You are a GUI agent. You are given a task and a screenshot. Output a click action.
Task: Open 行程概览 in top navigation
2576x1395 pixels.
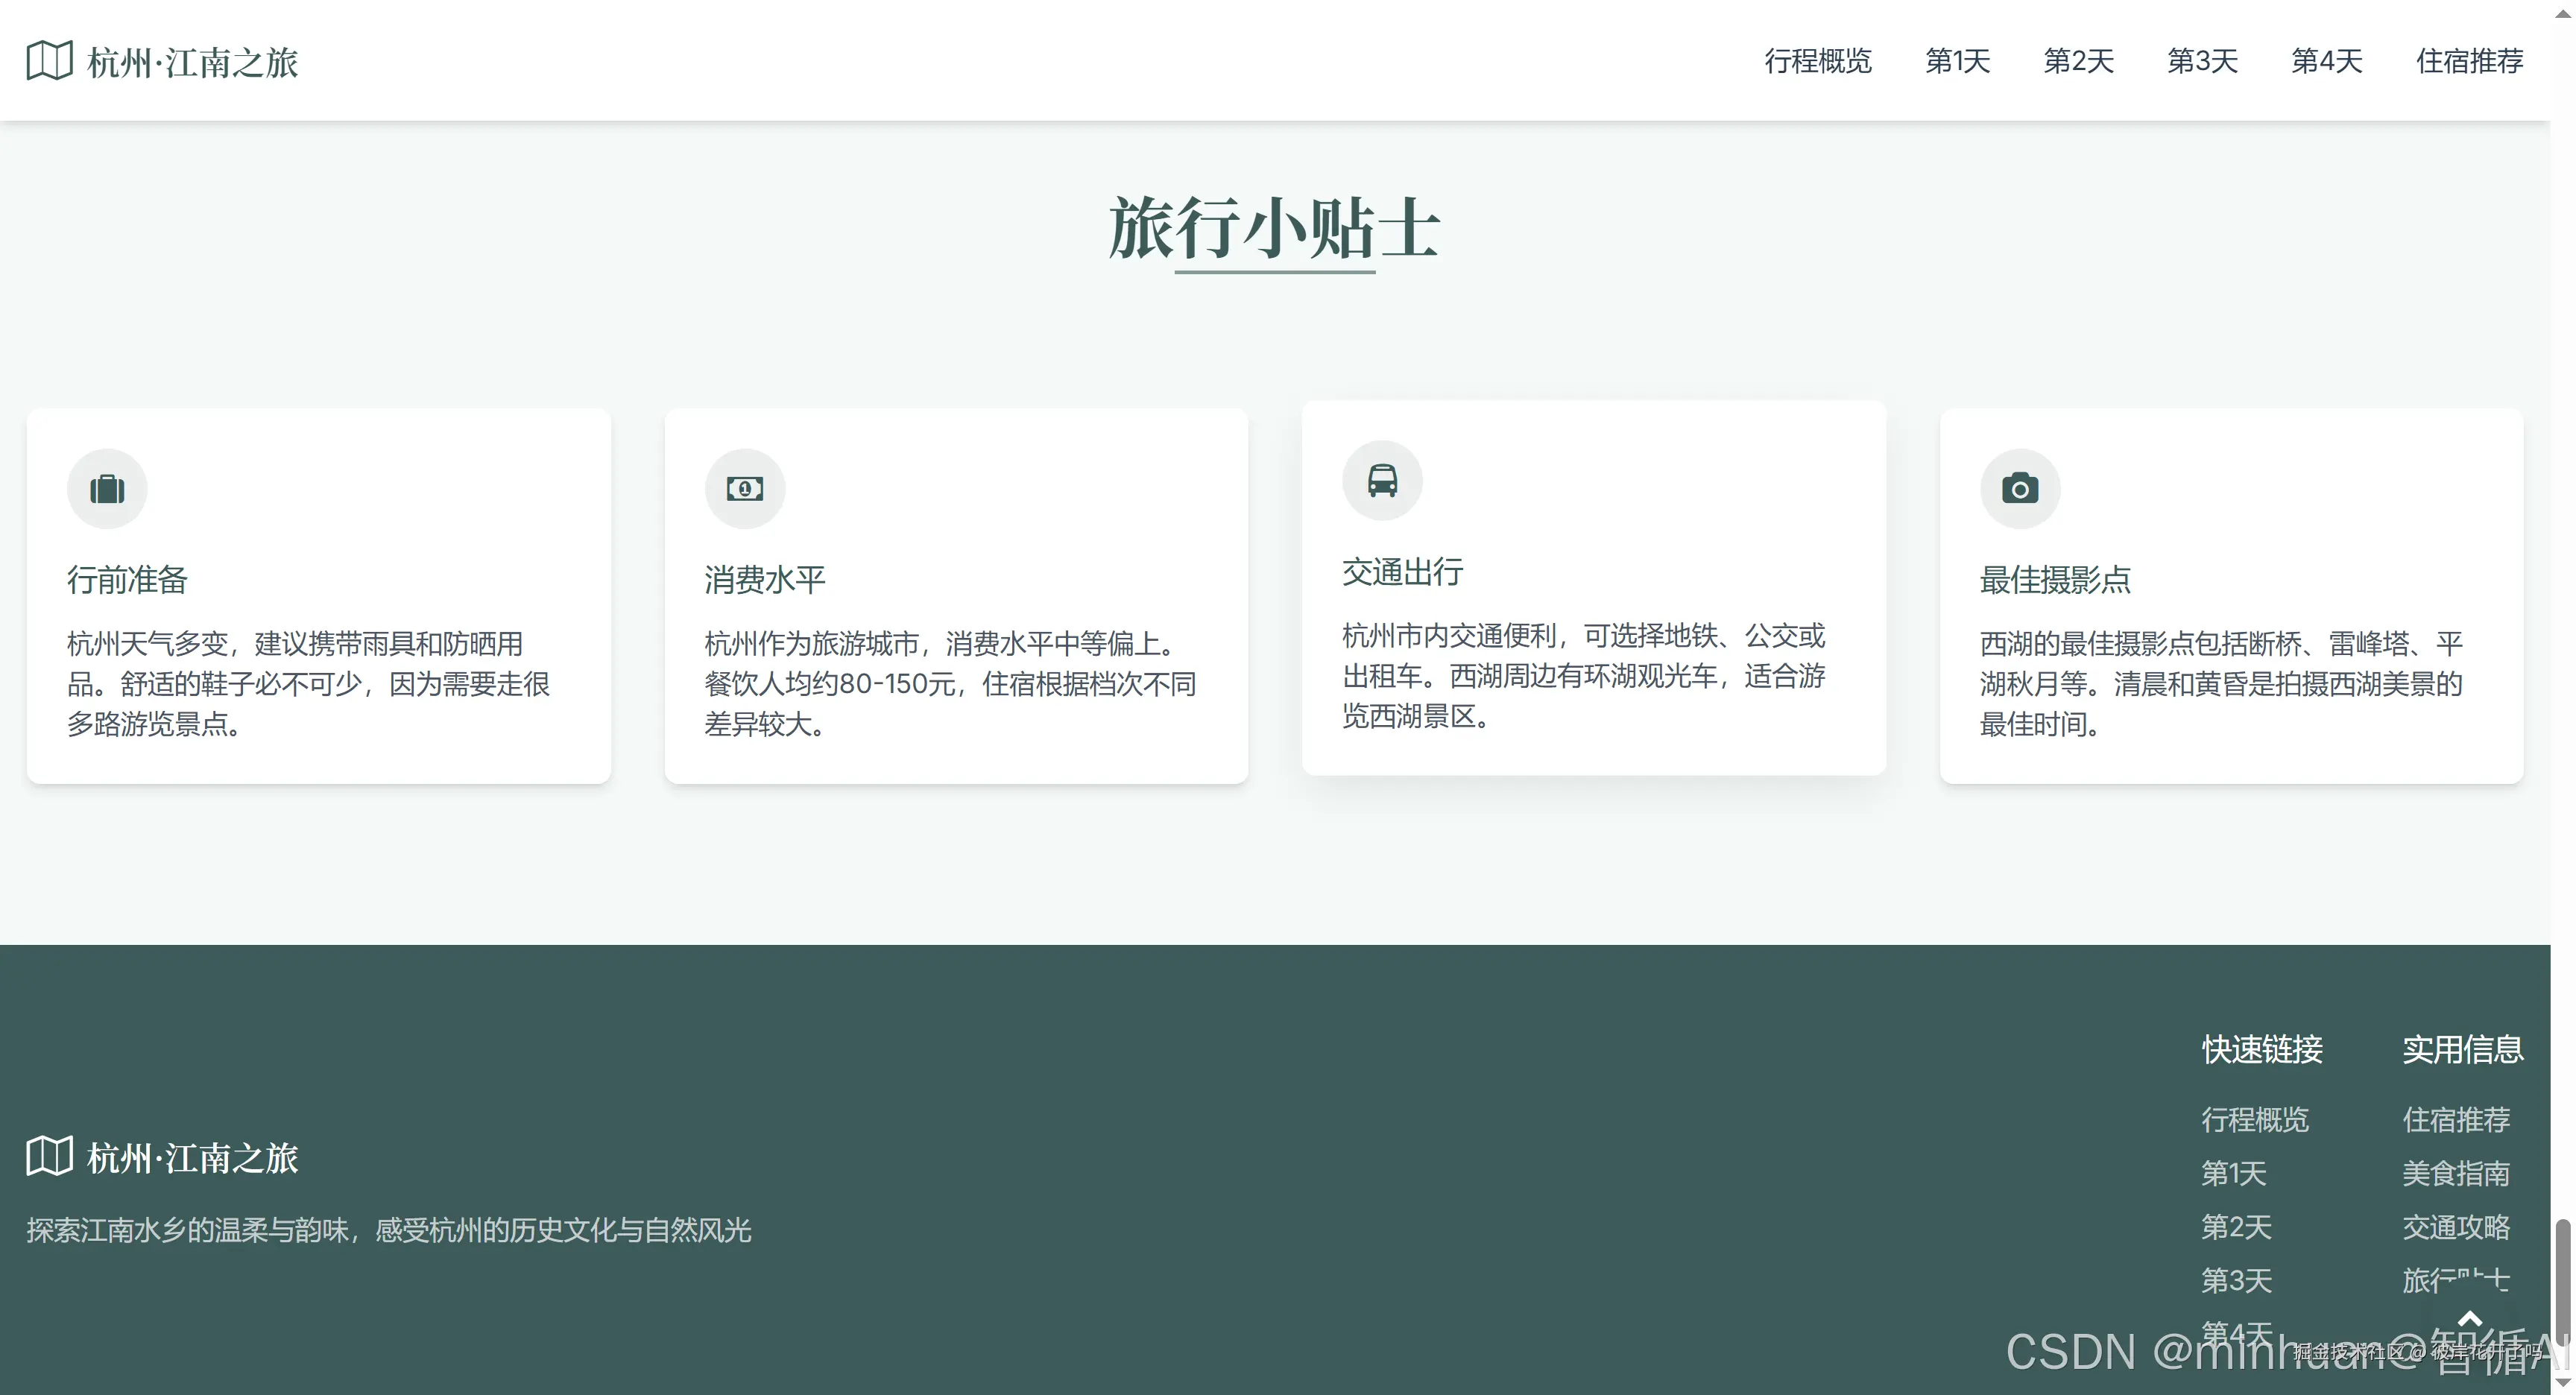[x=1817, y=61]
